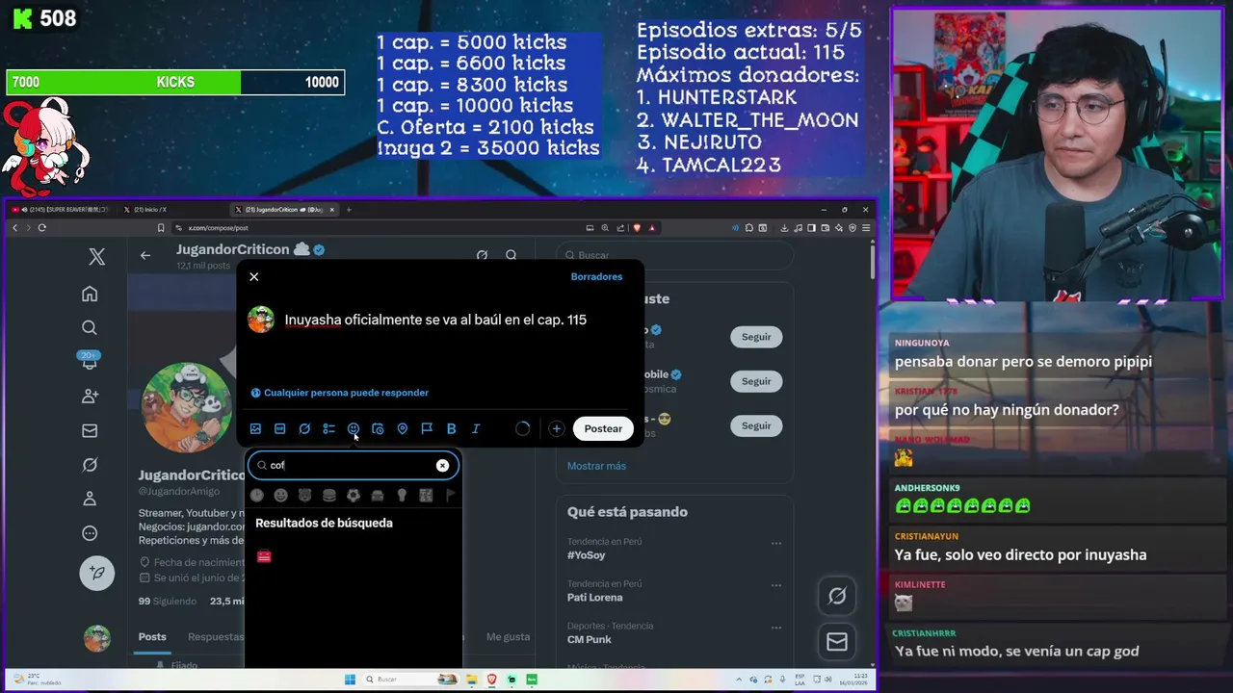Screen dimensions: 1233x693
Task: Click the round compose post button
Action: (97, 573)
